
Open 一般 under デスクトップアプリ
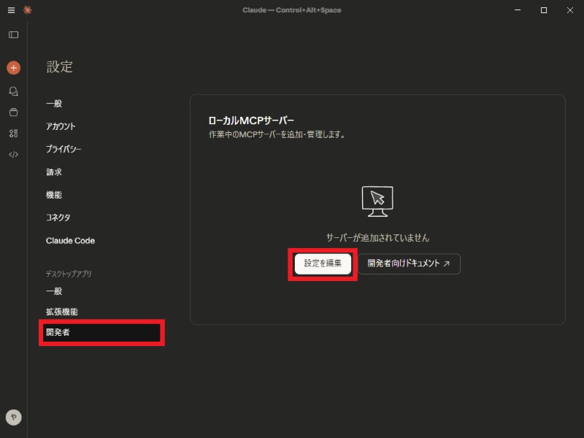[54, 291]
